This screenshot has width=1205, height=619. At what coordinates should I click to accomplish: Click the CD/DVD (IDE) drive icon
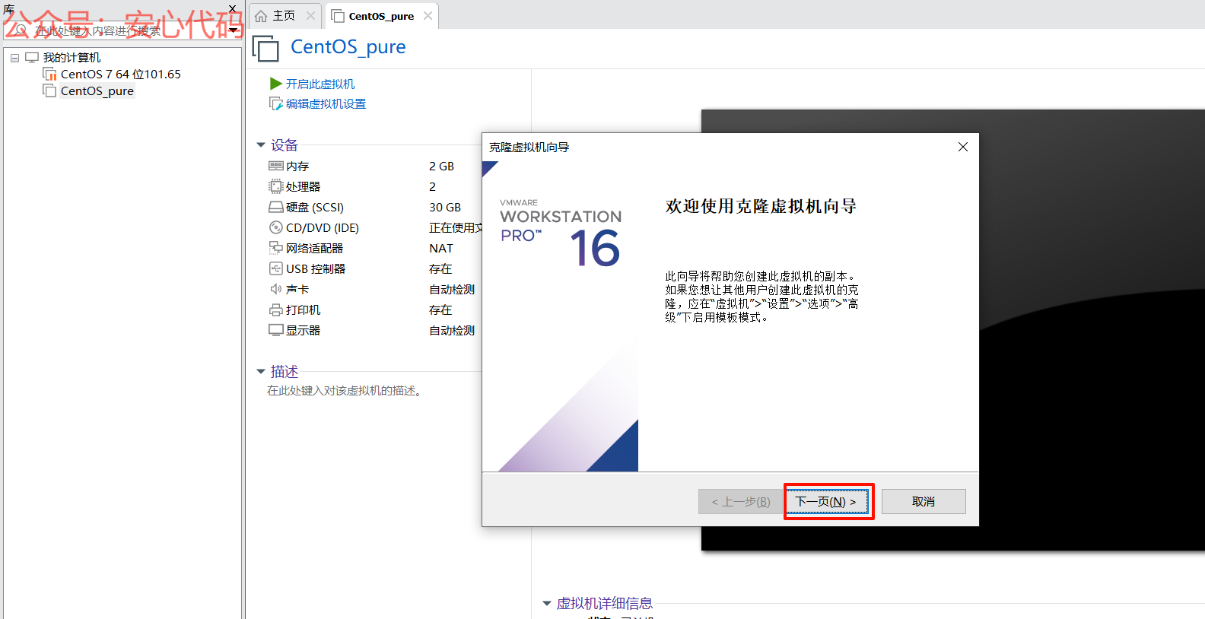pyautogui.click(x=276, y=227)
